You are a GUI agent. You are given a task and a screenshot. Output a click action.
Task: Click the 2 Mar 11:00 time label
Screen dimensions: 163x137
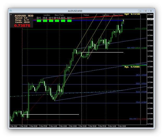point(53,126)
